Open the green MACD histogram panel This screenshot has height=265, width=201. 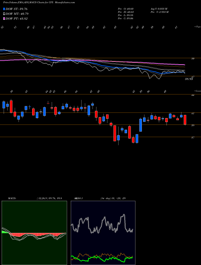click(x=34, y=233)
